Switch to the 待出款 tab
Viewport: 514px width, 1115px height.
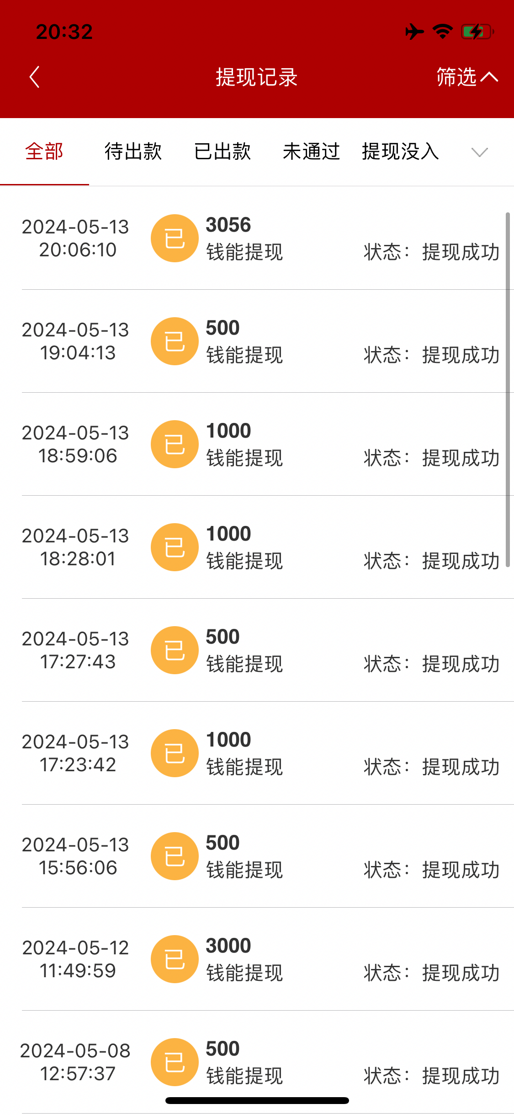click(x=133, y=152)
